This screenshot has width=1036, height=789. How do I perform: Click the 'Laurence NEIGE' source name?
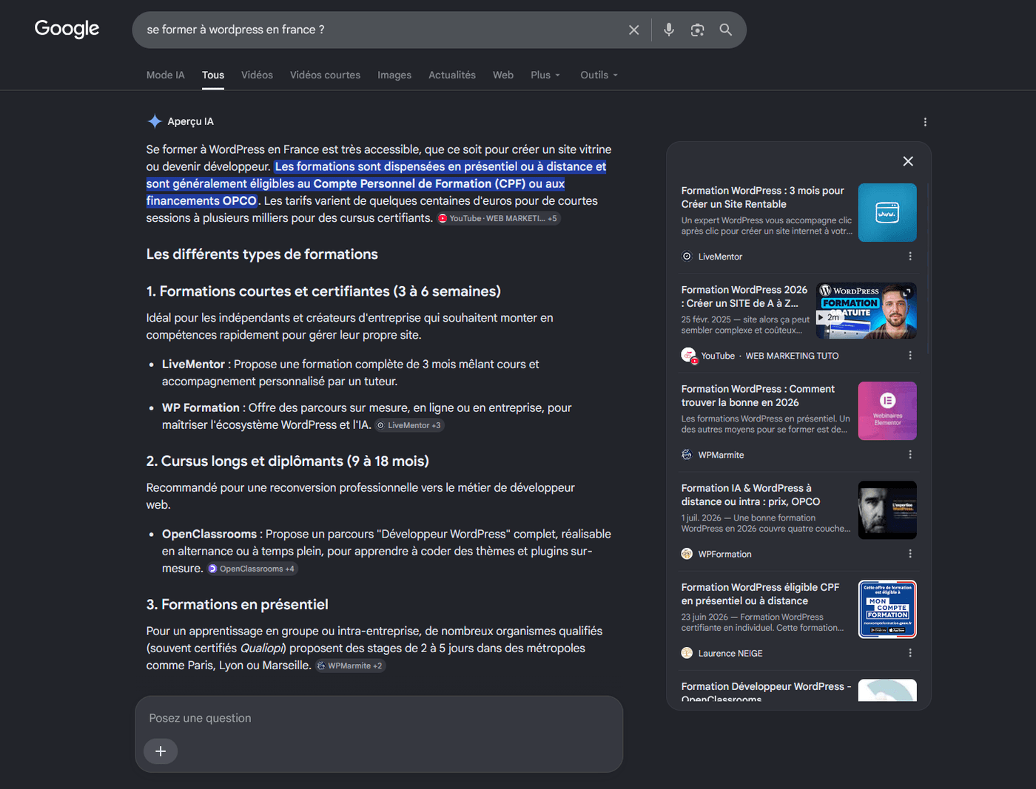click(730, 653)
